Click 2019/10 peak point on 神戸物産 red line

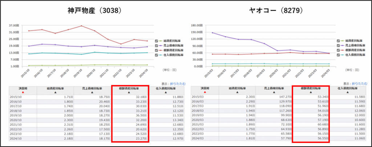pos(82,26)
